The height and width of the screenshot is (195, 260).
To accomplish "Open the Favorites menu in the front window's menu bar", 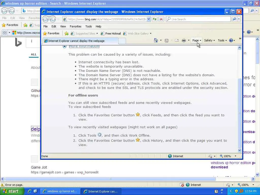I will (x=75, y=26).
